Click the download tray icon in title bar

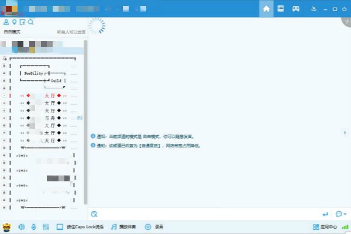tap(314, 9)
